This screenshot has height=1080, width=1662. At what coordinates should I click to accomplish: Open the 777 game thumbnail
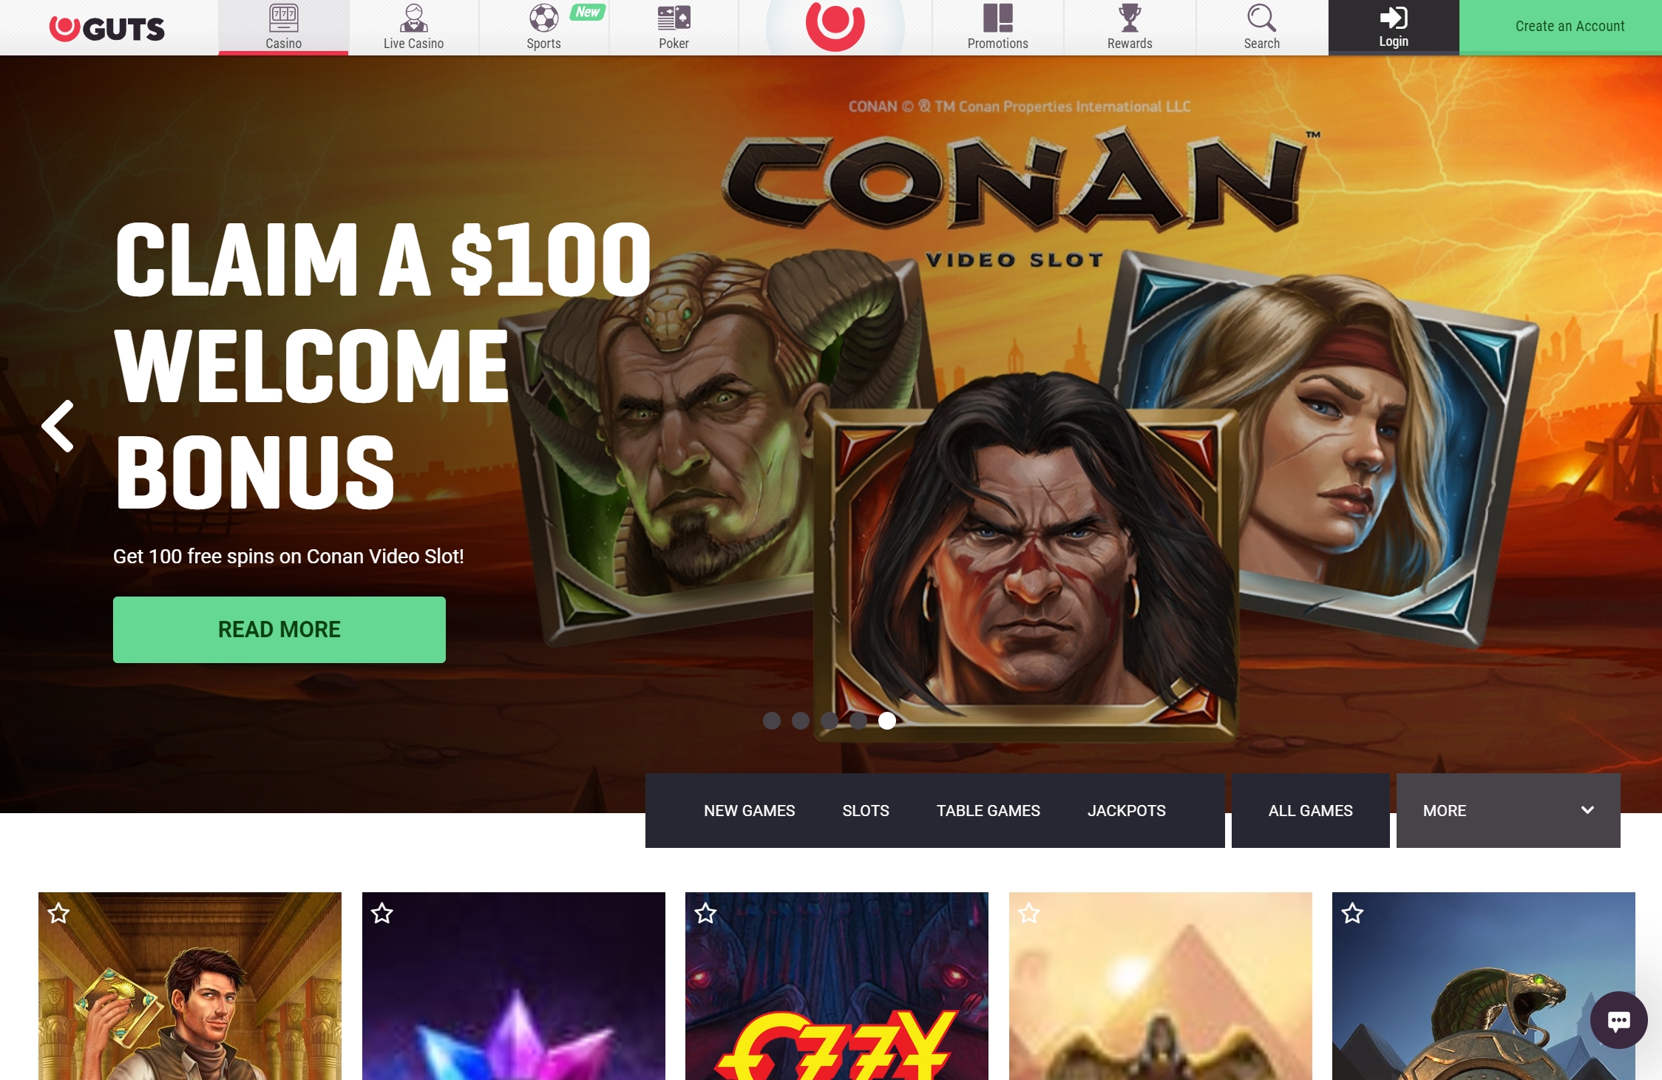[837, 986]
